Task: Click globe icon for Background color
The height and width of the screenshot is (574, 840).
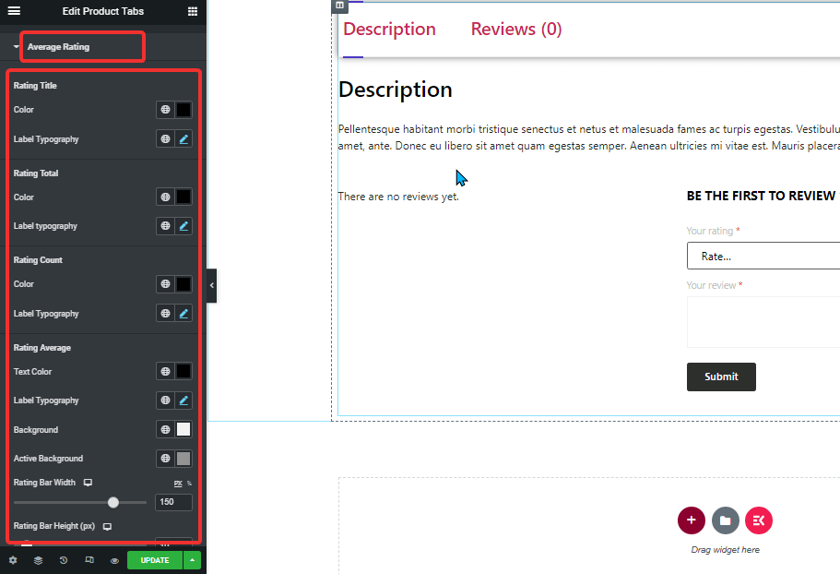Action: tap(166, 429)
